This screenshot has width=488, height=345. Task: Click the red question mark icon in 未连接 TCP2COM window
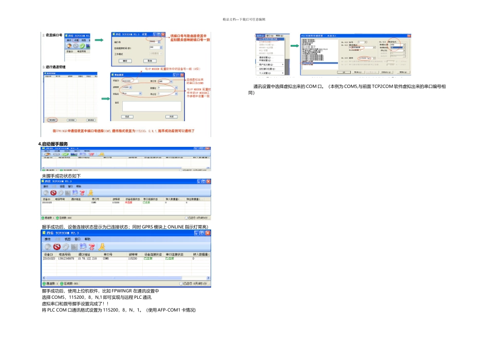[x=82, y=193]
